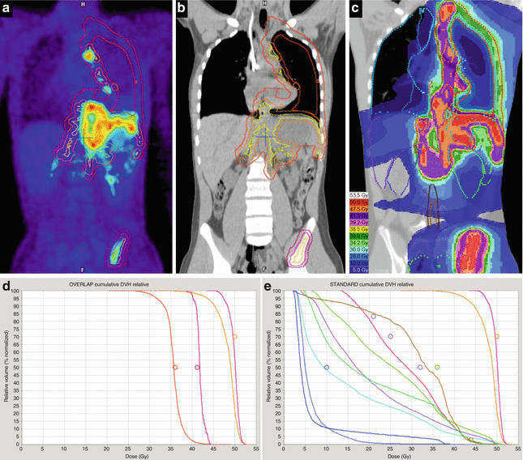Image resolution: width=523 pixels, height=460 pixels.
Task: Click the green circle marker in STANDARD DVH
Action: (x=438, y=368)
